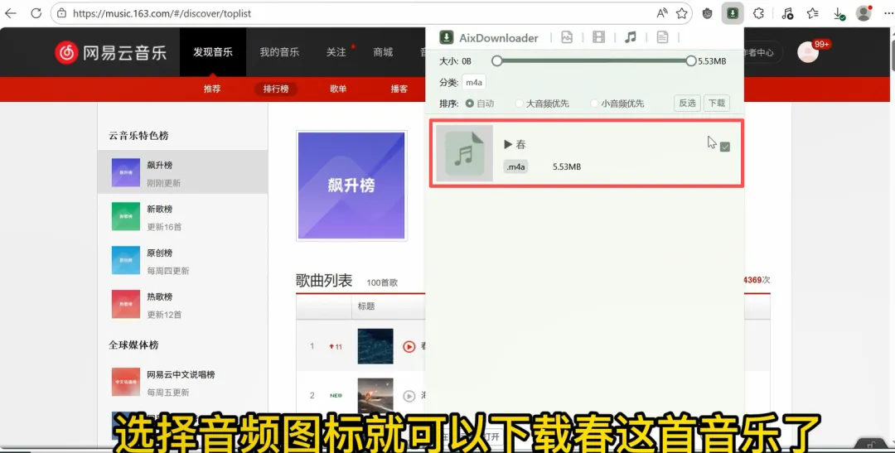Switch to image filter icon in AixDownloader
Viewport: 895px width, 453px height.
point(567,37)
